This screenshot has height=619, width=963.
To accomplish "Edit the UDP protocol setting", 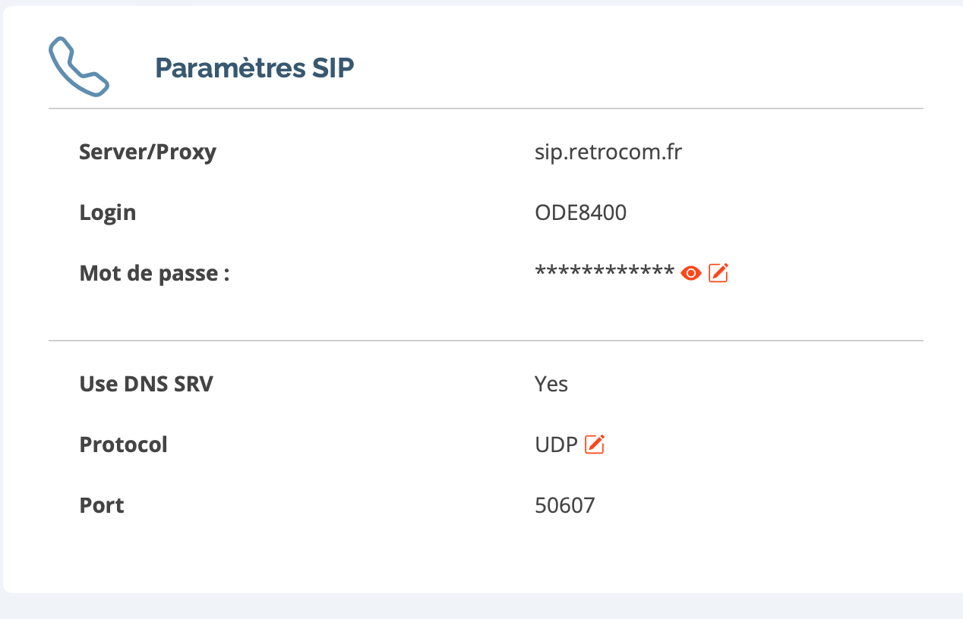I will [595, 445].
